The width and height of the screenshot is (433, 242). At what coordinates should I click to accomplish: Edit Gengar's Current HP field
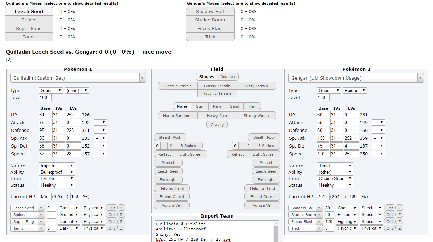pyautogui.click(x=323, y=196)
